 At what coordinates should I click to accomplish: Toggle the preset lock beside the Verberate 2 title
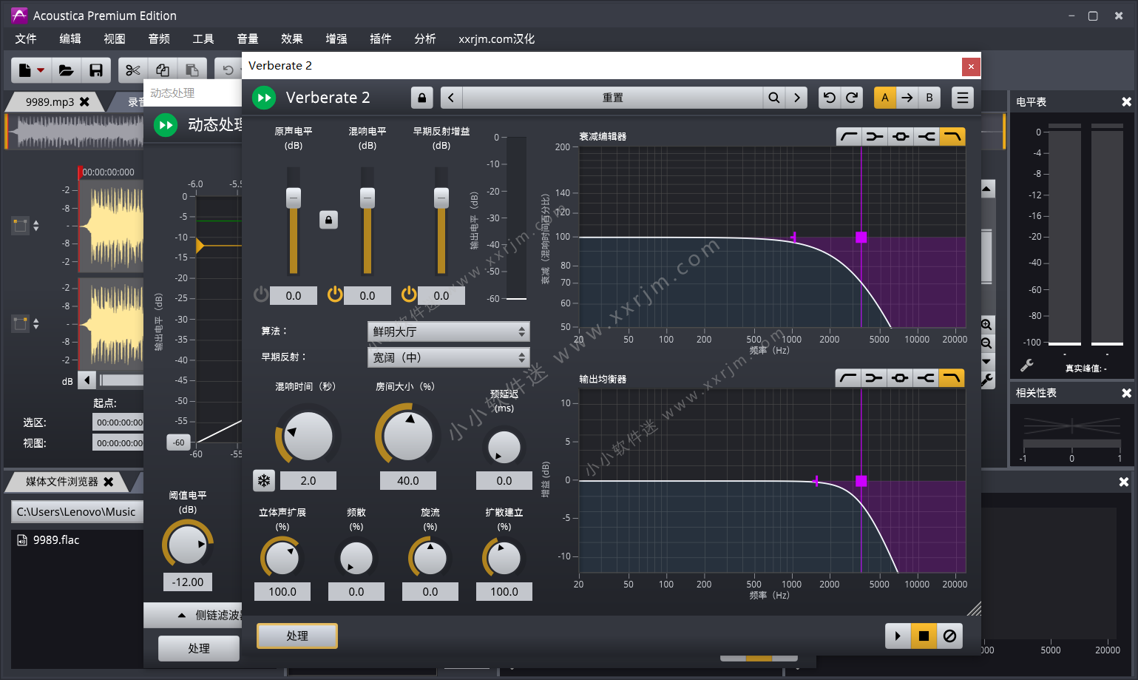(x=421, y=98)
